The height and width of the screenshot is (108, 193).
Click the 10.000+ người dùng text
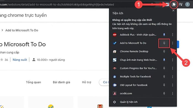[51, 60]
